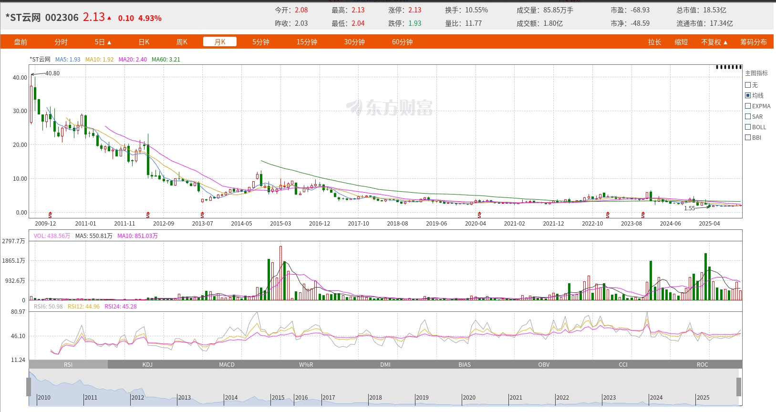Screen dimensions: 776x412
Task: Click the volume MA10: 851.03万 label
Action: (x=137, y=236)
